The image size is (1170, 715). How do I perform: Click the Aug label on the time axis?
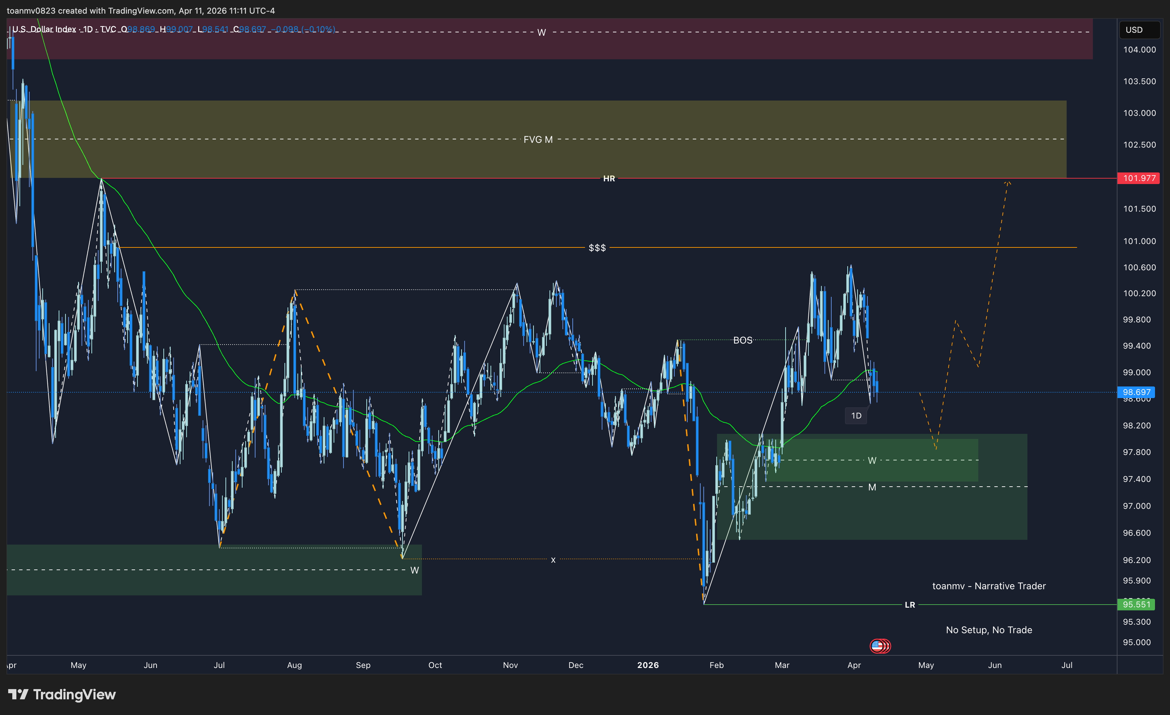(294, 665)
